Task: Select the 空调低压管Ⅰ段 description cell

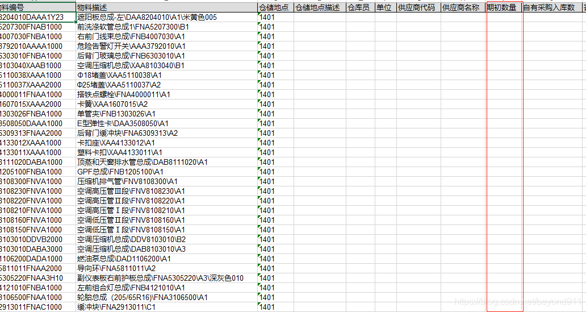Action: [x=167, y=230]
